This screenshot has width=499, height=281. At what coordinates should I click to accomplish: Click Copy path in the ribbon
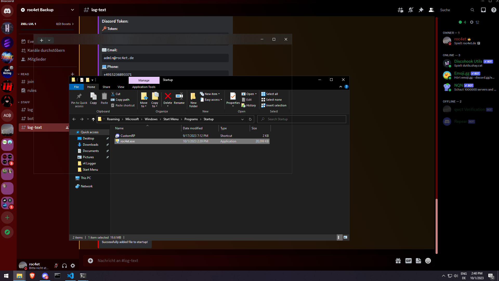pyautogui.click(x=120, y=100)
